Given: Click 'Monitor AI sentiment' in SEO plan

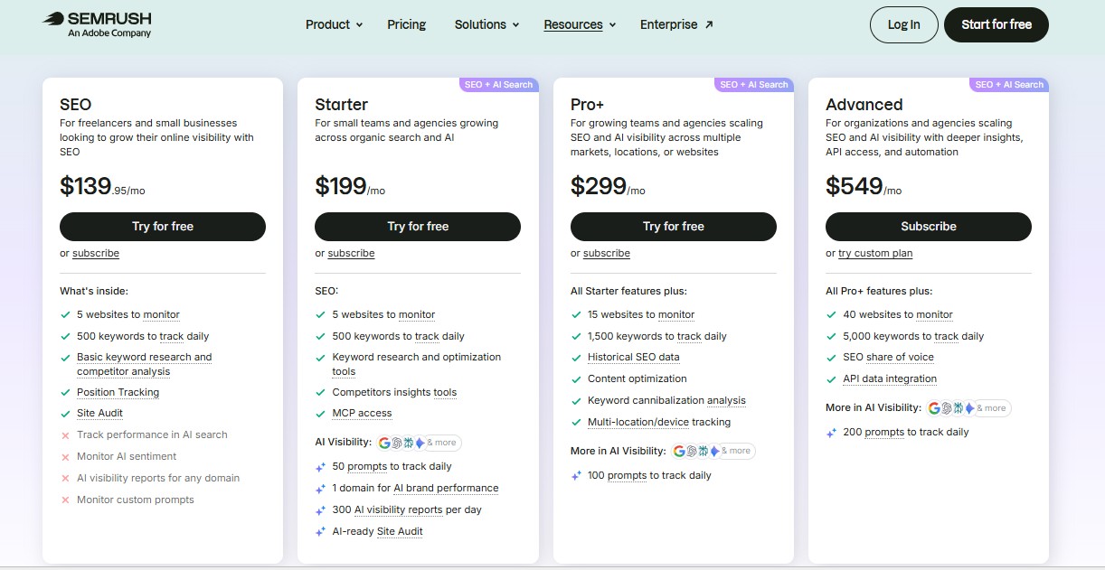Looking at the screenshot, I should (x=127, y=456).
